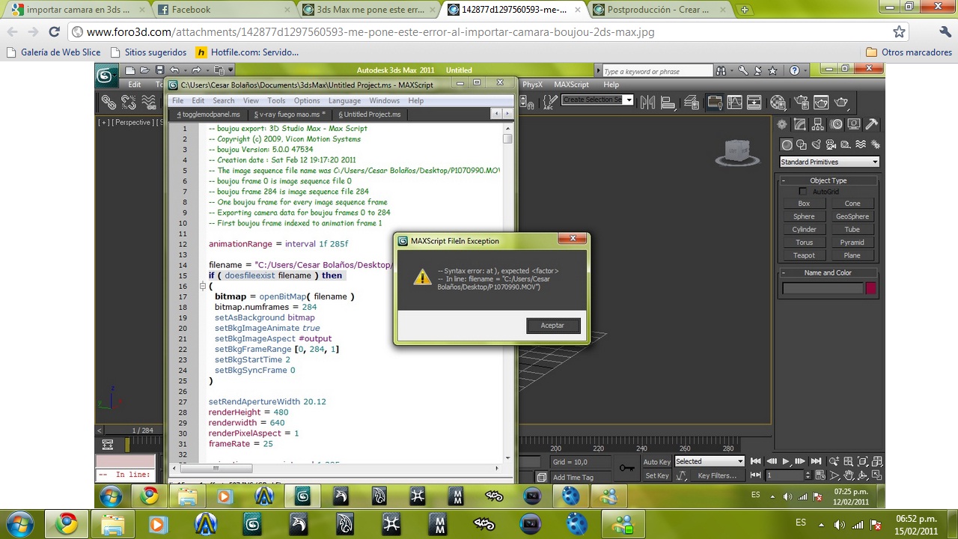The width and height of the screenshot is (958, 539).
Task: Switch to the Display command panel icon
Action: tap(854, 124)
